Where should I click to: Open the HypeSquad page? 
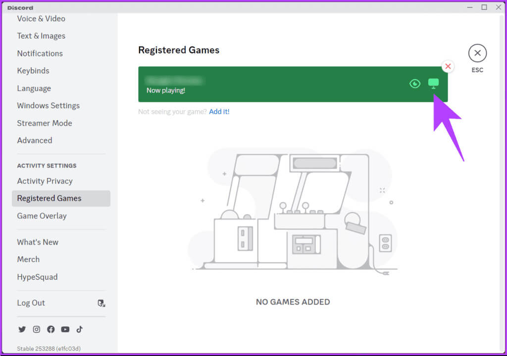point(37,277)
